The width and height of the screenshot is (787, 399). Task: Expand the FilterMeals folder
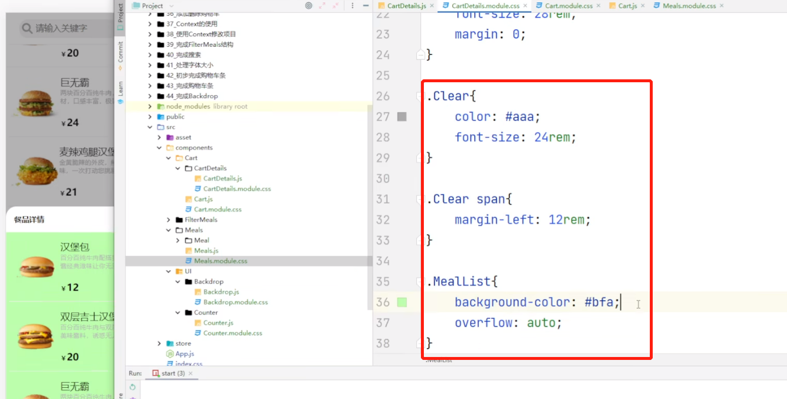[x=169, y=220]
